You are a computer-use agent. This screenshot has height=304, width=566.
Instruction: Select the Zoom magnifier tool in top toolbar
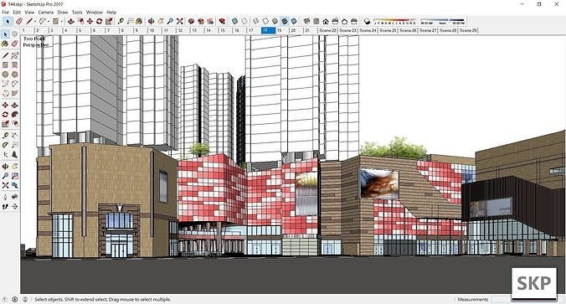(x=170, y=21)
